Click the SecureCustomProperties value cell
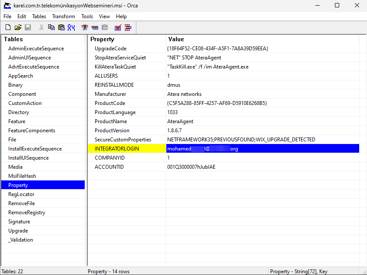 [263, 140]
